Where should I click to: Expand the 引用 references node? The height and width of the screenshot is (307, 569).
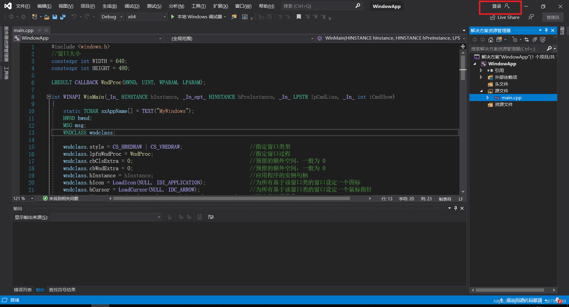tap(481, 71)
